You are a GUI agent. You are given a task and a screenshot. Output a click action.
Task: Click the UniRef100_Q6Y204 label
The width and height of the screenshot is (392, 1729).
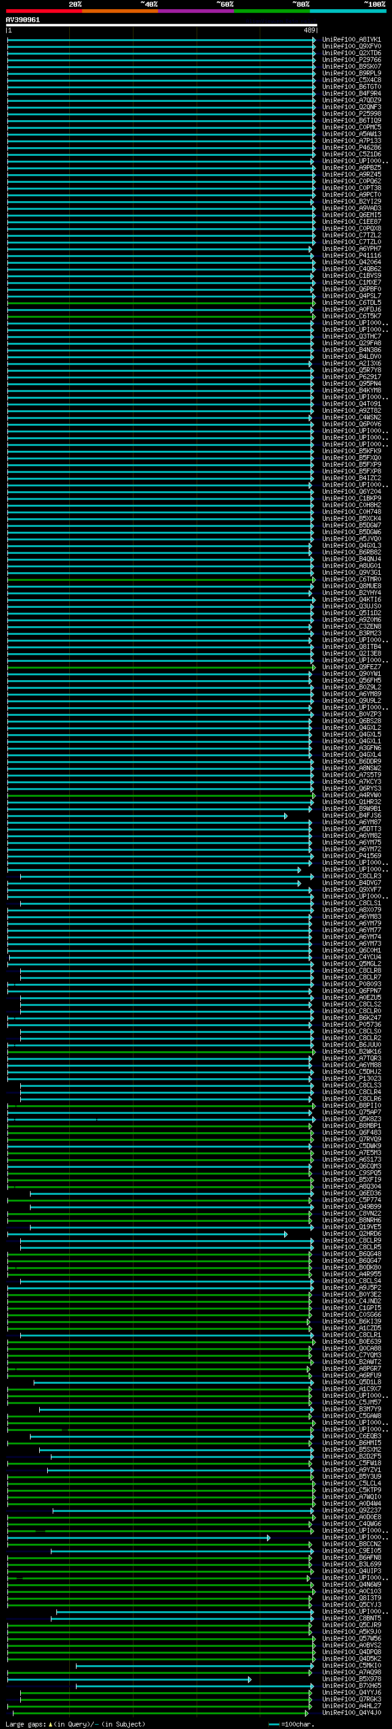pos(352,492)
